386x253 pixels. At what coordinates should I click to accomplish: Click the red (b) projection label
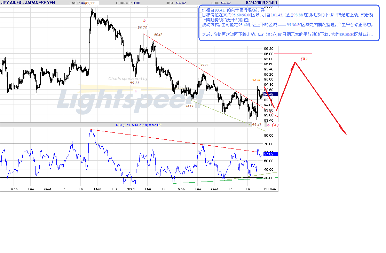[304, 59]
